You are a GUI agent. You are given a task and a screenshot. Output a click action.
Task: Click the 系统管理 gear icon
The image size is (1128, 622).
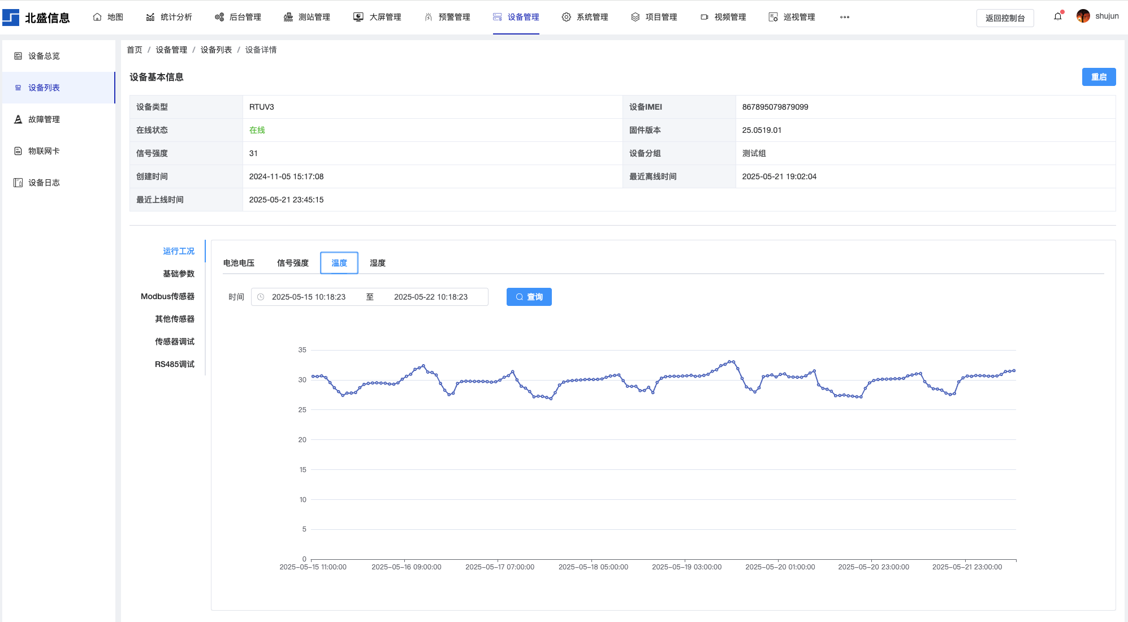[x=566, y=17]
